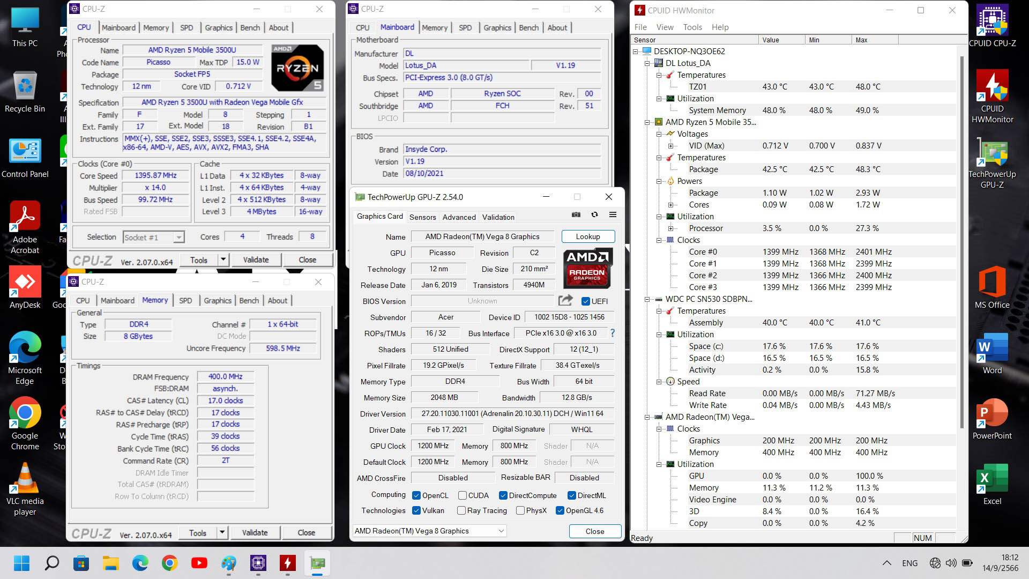Open Tools dropdown arrow in CPU-Z Memory window
The image size is (1029, 579).
(222, 533)
